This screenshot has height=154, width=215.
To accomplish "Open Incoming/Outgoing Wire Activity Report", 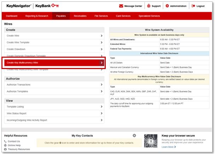I will tap(27, 120).
